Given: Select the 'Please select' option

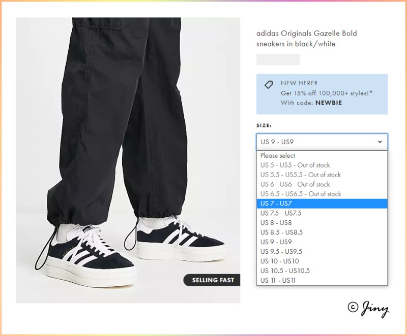Looking at the screenshot, I should (x=322, y=156).
